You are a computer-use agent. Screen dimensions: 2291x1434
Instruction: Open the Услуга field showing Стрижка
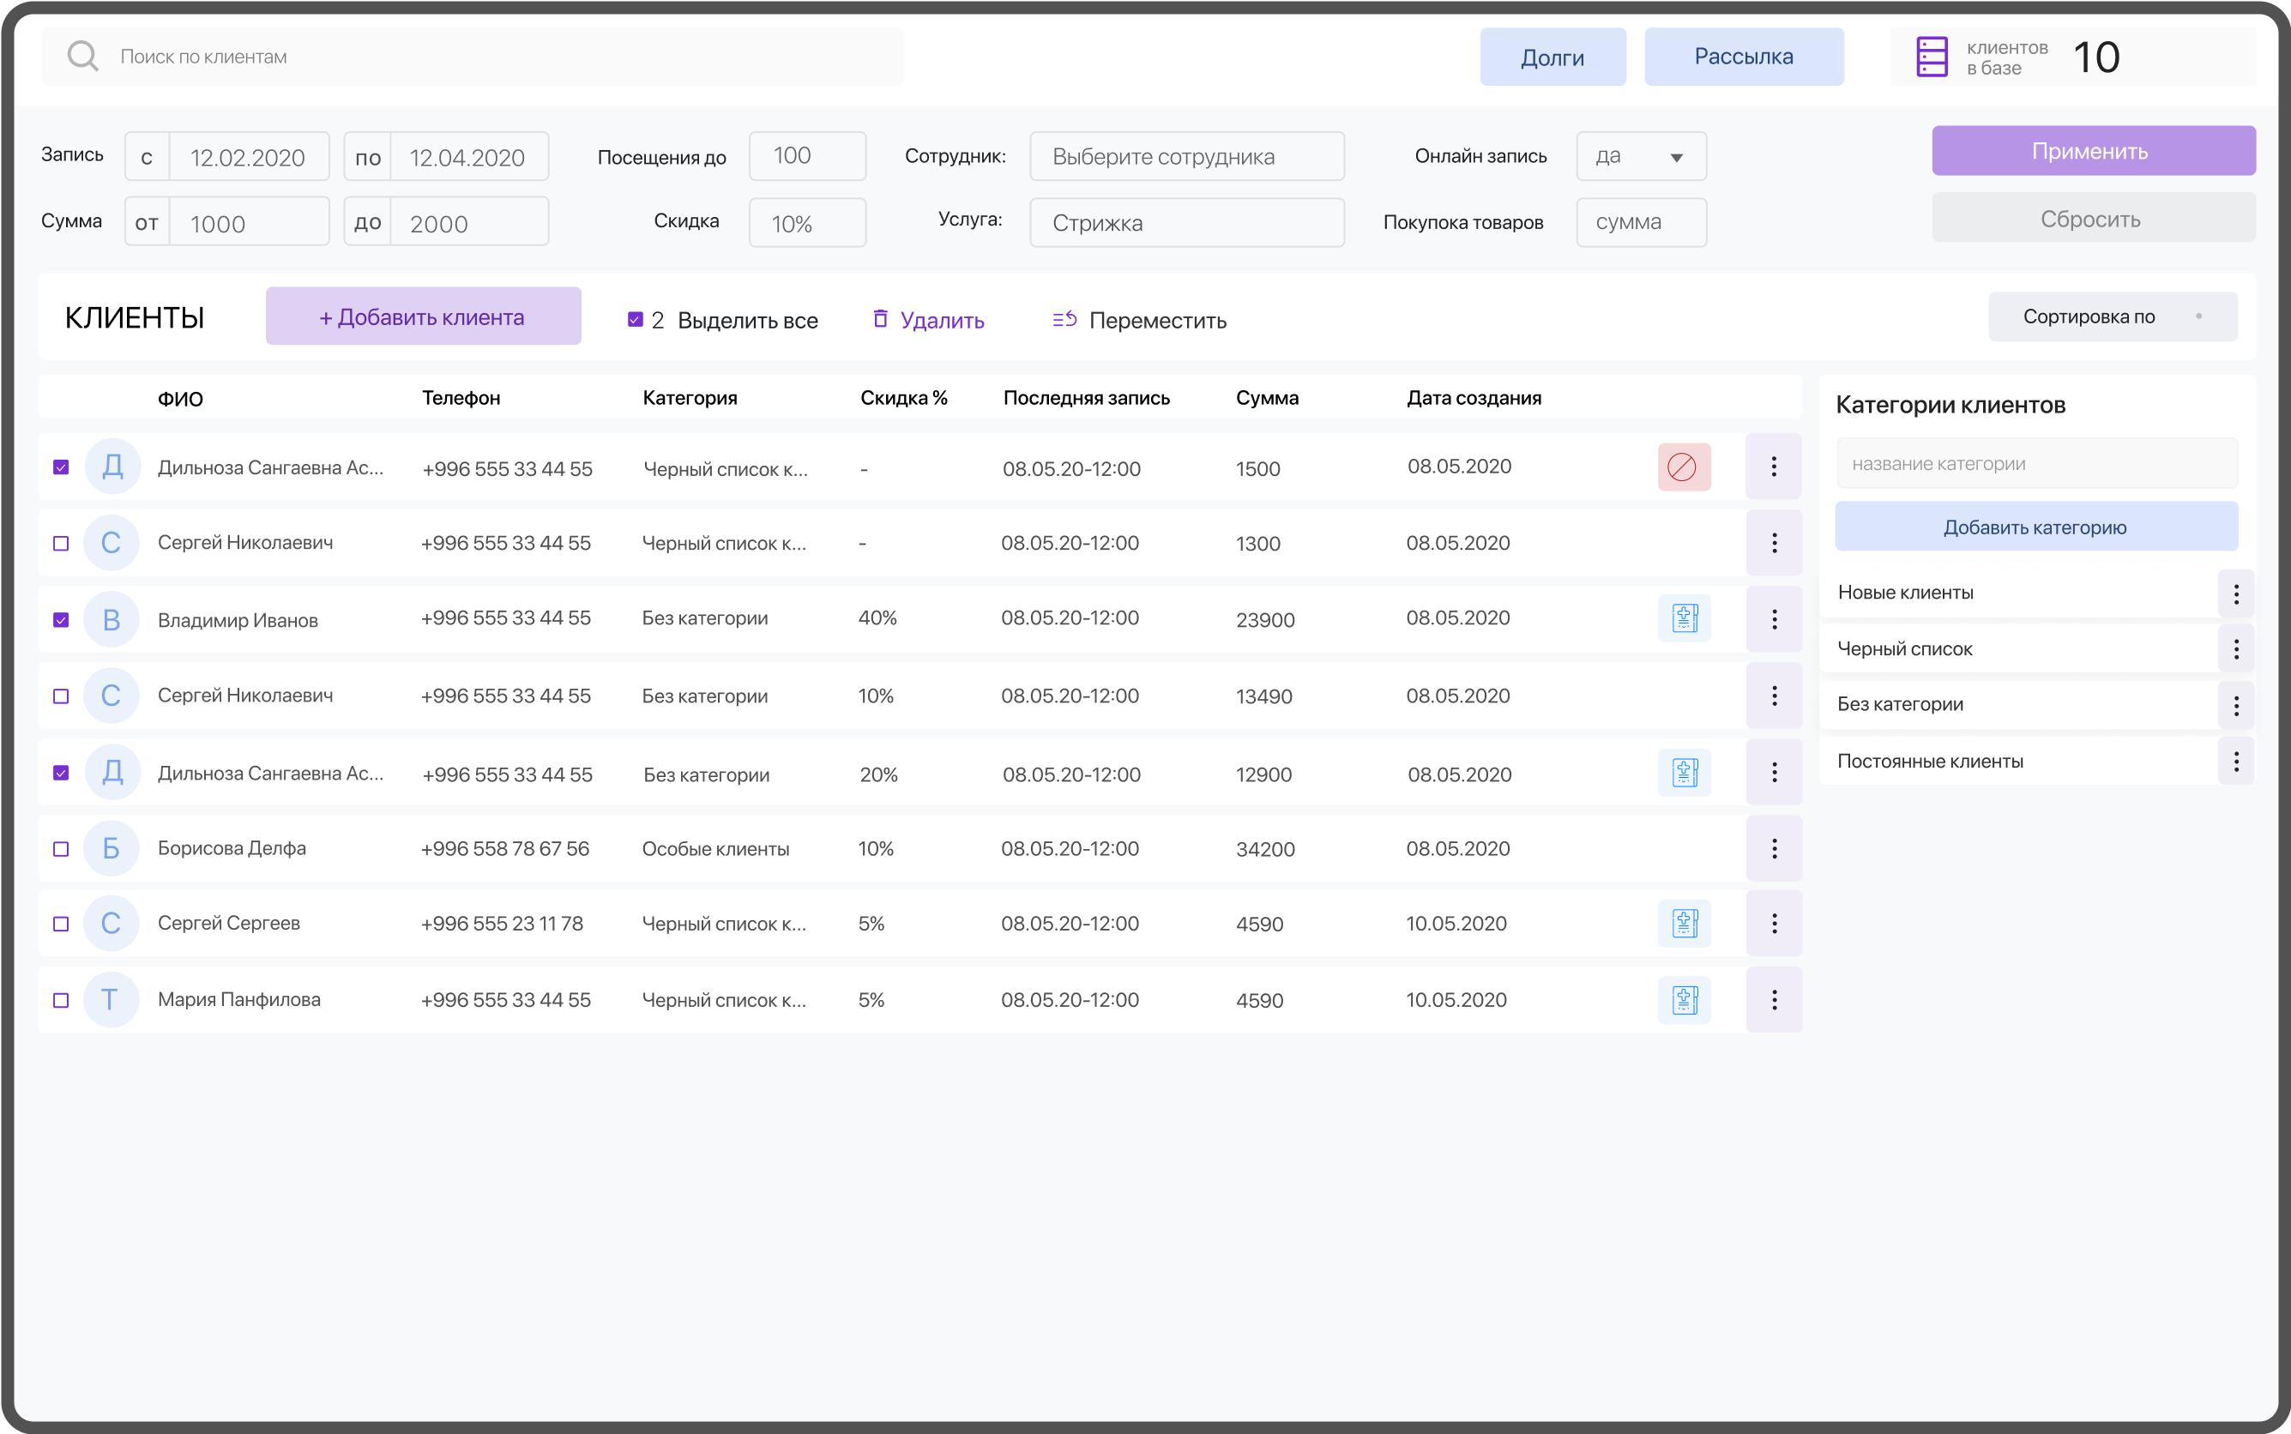click(x=1187, y=223)
